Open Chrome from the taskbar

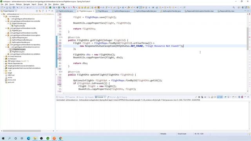[x=60, y=138]
